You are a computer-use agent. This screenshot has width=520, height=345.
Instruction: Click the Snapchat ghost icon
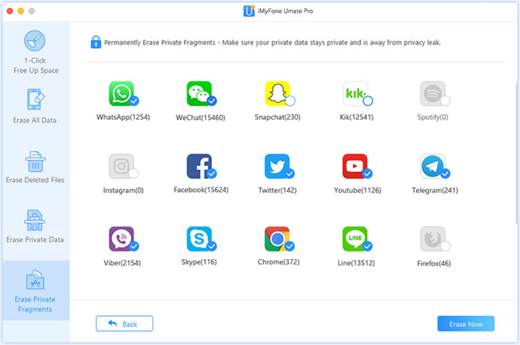(278, 94)
